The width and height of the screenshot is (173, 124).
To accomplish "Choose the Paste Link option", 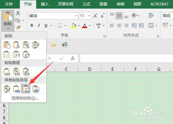I will pos(16,89).
